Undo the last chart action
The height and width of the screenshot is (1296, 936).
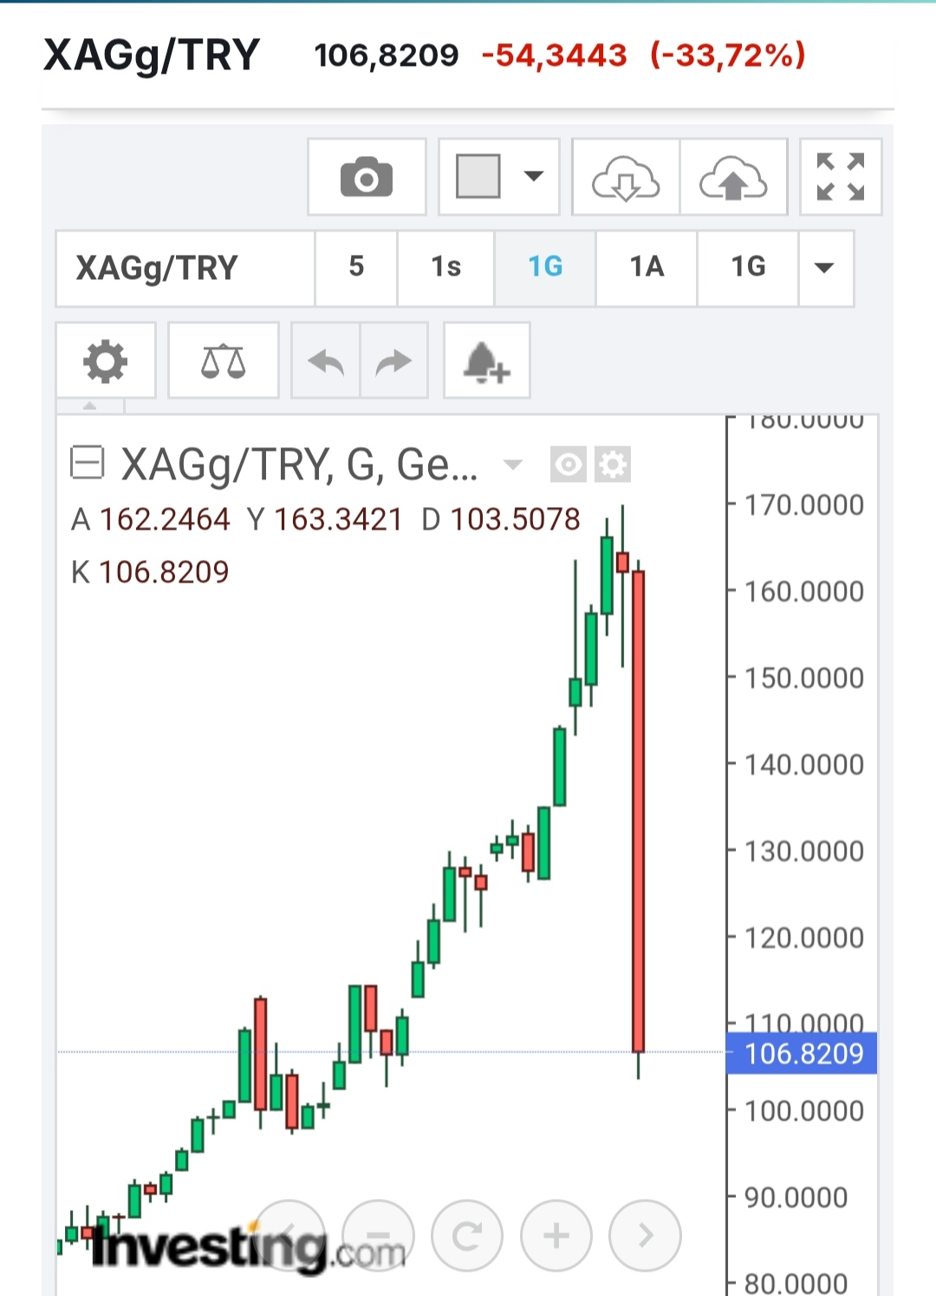click(326, 361)
